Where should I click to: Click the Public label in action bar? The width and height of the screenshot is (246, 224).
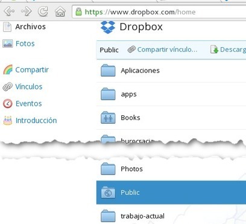pyautogui.click(x=109, y=50)
